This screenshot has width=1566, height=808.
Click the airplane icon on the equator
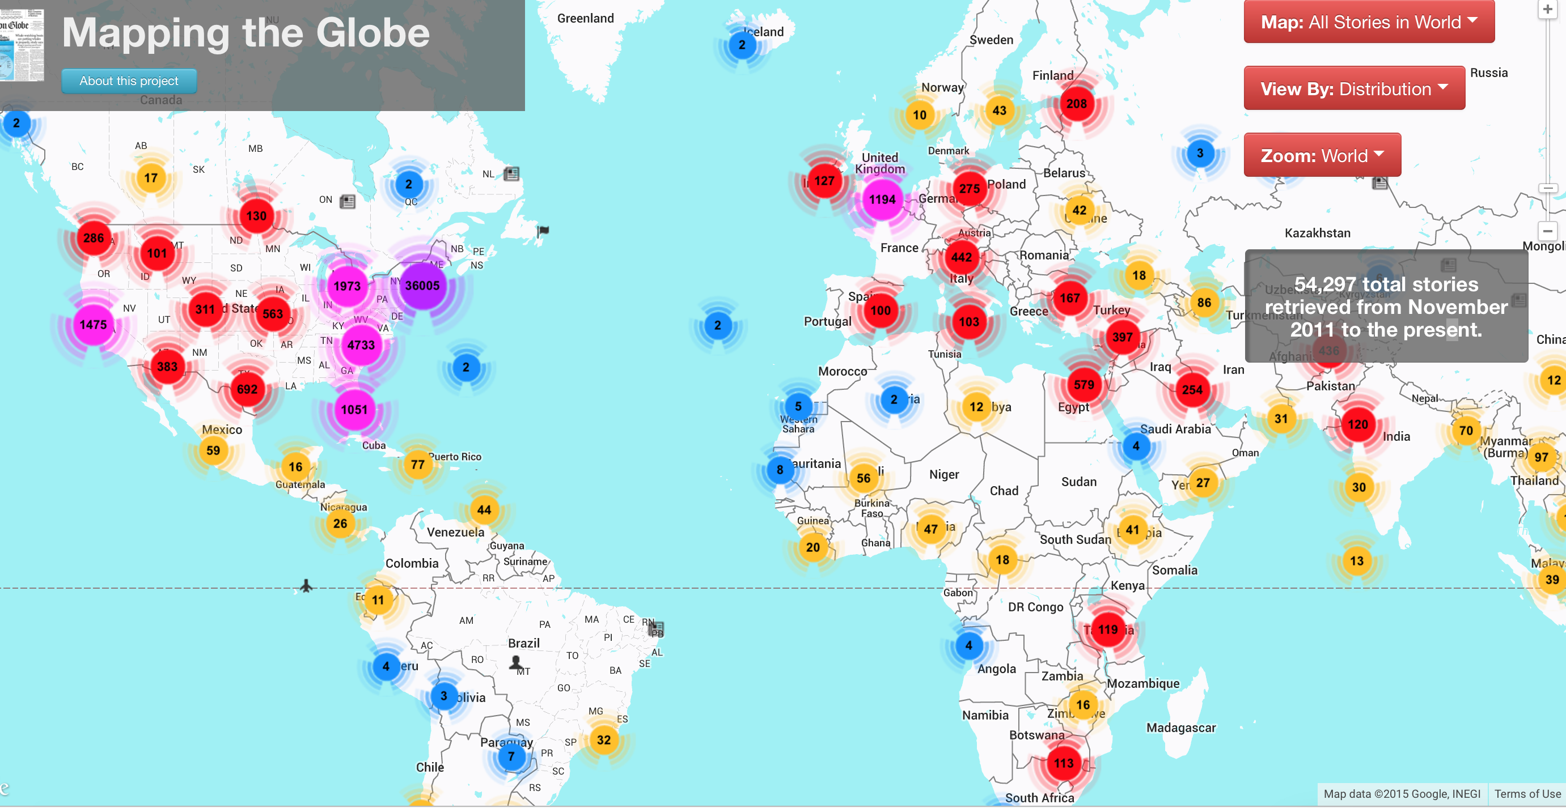coord(306,586)
